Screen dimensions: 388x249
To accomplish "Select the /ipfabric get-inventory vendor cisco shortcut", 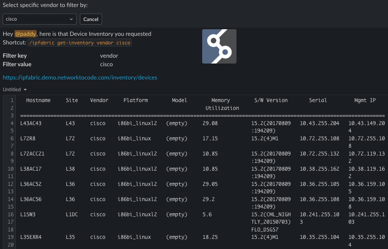I will [80, 42].
